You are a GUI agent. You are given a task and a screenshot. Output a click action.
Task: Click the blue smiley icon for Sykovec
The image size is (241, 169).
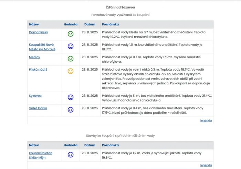[71, 97]
